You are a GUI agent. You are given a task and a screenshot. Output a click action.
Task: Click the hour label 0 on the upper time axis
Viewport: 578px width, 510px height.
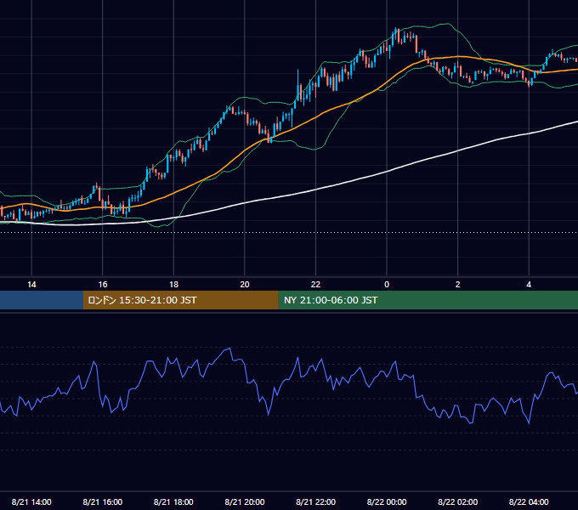(387, 285)
